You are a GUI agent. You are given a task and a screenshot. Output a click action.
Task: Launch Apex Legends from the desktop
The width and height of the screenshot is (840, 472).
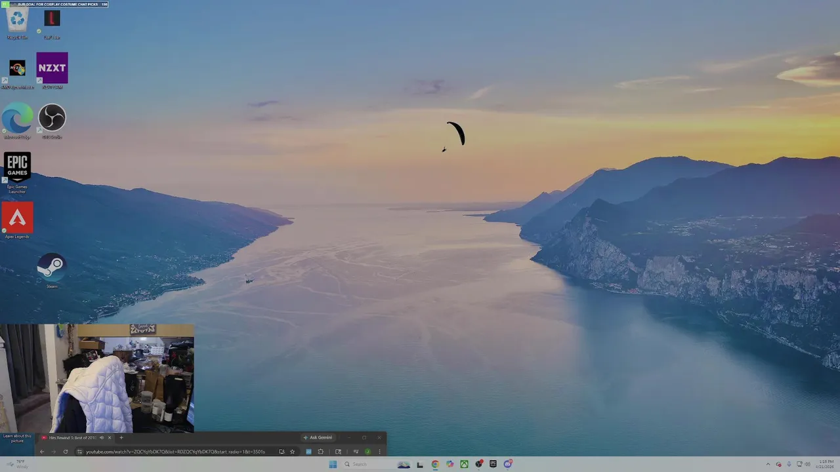[x=17, y=221]
